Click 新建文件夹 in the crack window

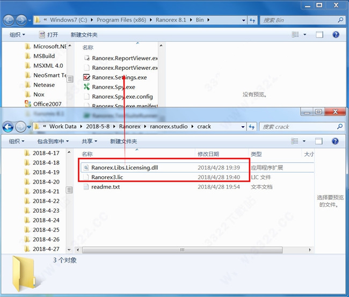coord(123,141)
